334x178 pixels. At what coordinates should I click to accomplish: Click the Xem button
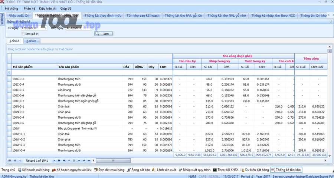(x=103, y=33)
